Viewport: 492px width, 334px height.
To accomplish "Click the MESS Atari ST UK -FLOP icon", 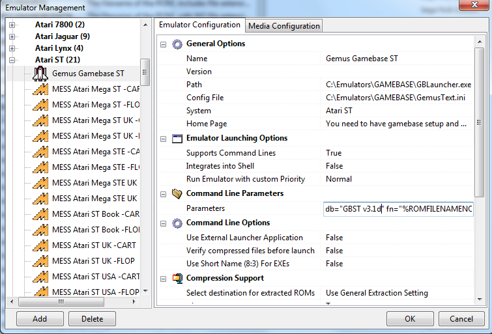I will [x=40, y=261].
